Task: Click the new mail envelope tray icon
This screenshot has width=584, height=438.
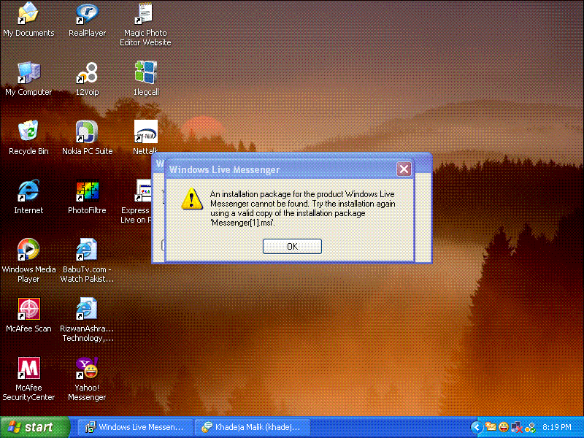Action: tap(491, 427)
